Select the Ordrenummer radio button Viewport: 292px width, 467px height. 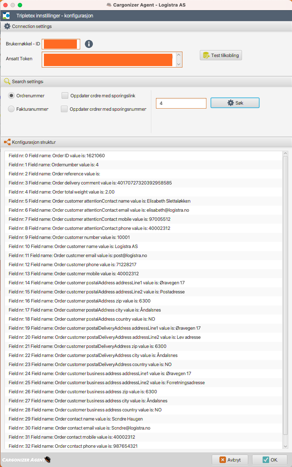12,96
